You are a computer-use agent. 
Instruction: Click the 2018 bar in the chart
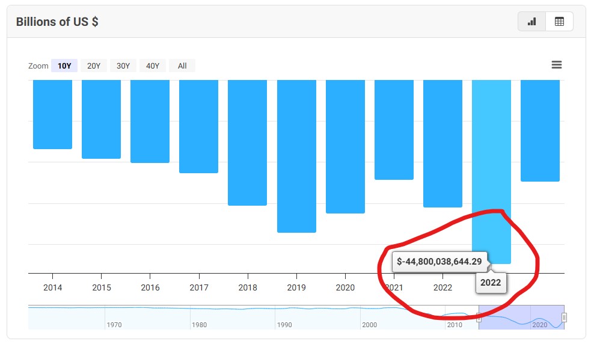(247, 143)
